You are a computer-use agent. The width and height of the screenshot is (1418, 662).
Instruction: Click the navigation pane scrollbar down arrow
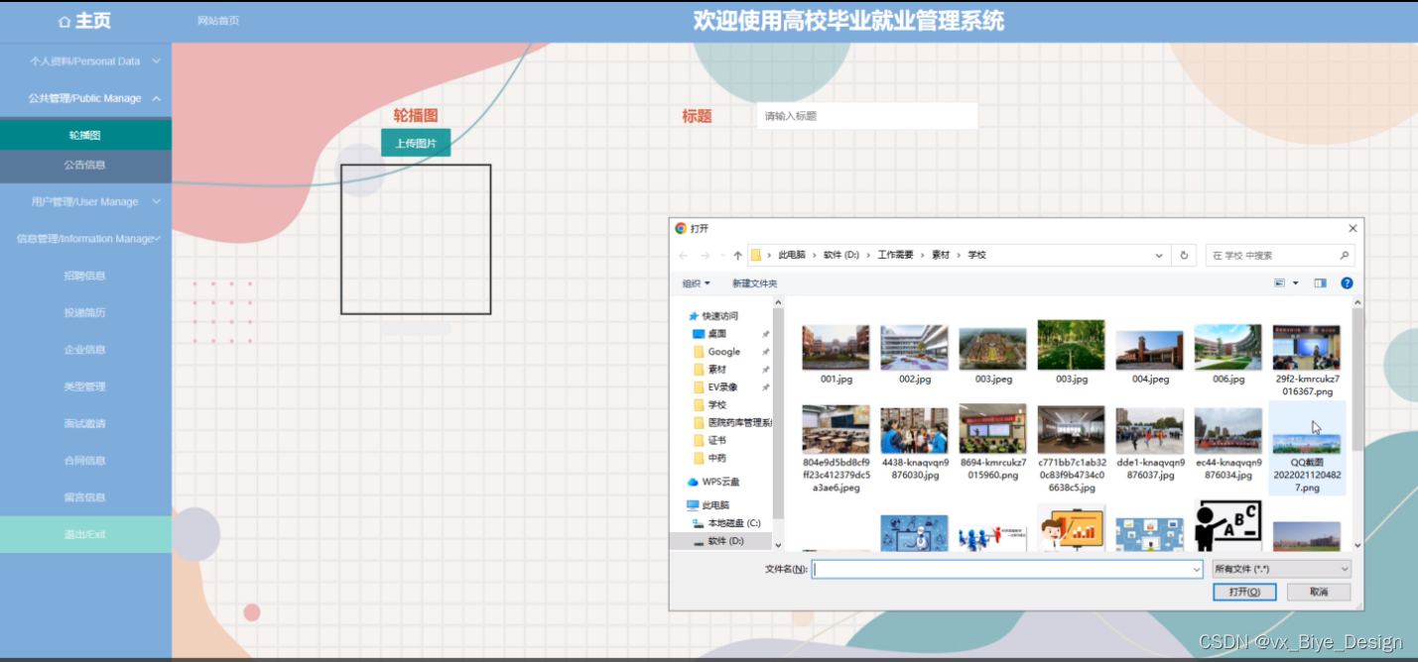778,544
